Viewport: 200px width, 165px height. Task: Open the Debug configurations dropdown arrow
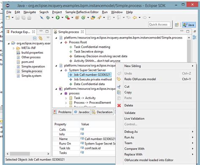pyautogui.click(x=52, y=18)
